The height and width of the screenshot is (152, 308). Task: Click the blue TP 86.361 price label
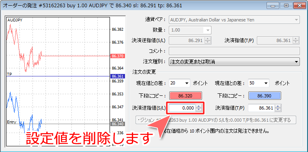pyautogui.click(x=117, y=76)
